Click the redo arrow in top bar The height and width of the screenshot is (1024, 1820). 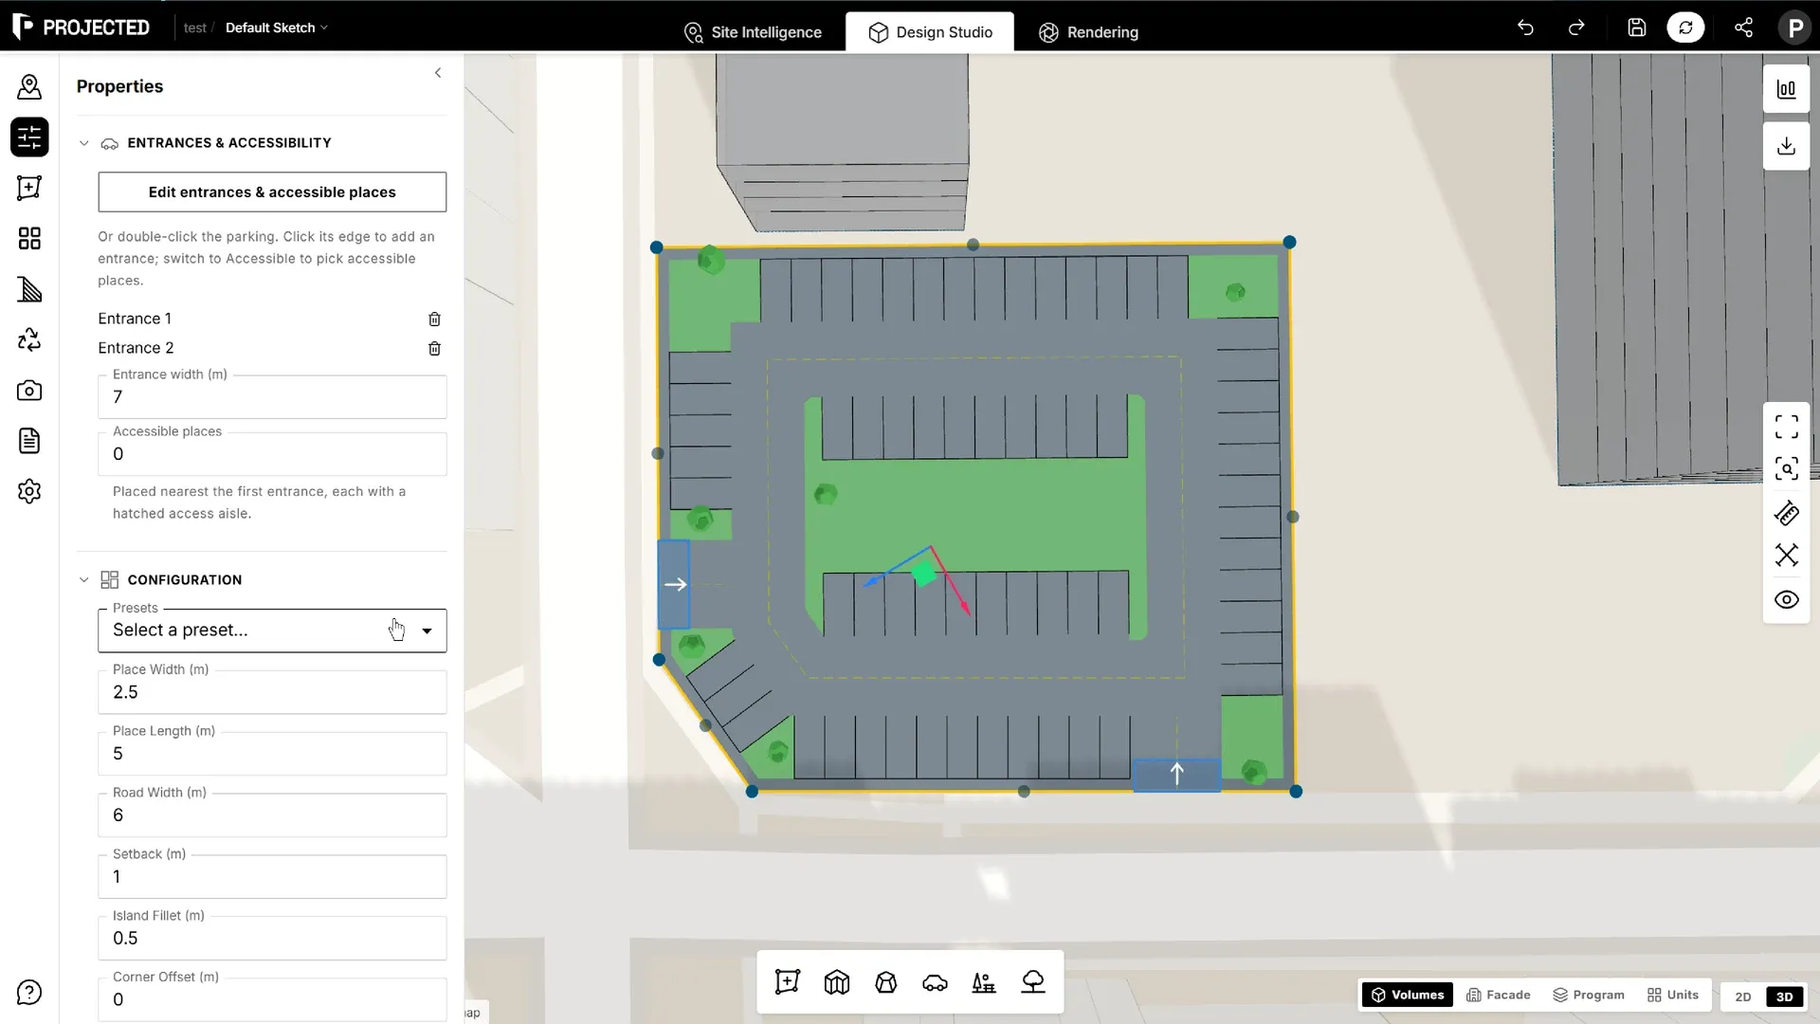pyautogui.click(x=1576, y=27)
